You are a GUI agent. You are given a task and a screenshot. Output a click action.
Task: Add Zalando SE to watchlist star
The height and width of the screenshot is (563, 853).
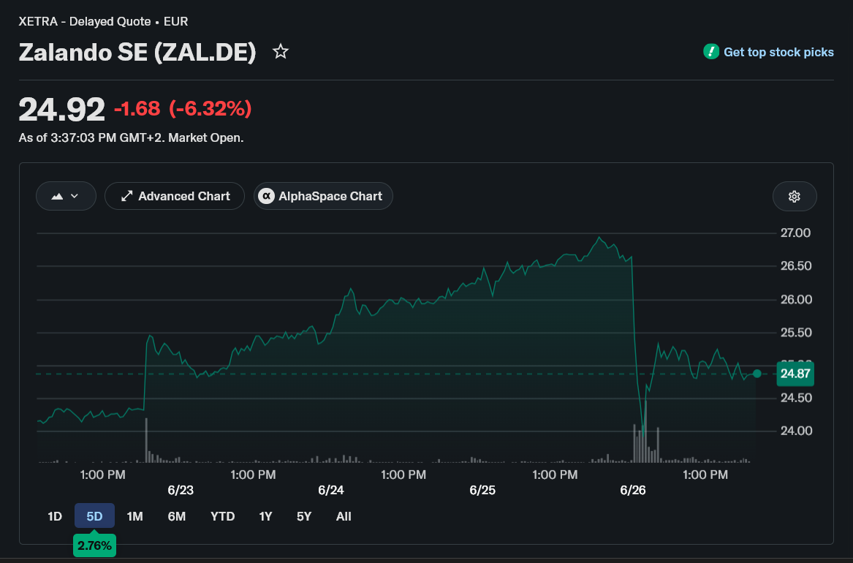[281, 52]
